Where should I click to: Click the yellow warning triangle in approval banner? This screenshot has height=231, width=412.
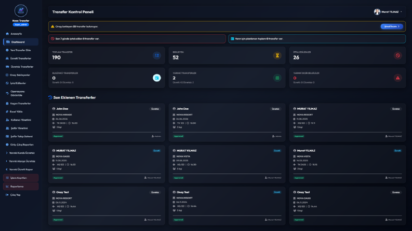tap(52, 26)
